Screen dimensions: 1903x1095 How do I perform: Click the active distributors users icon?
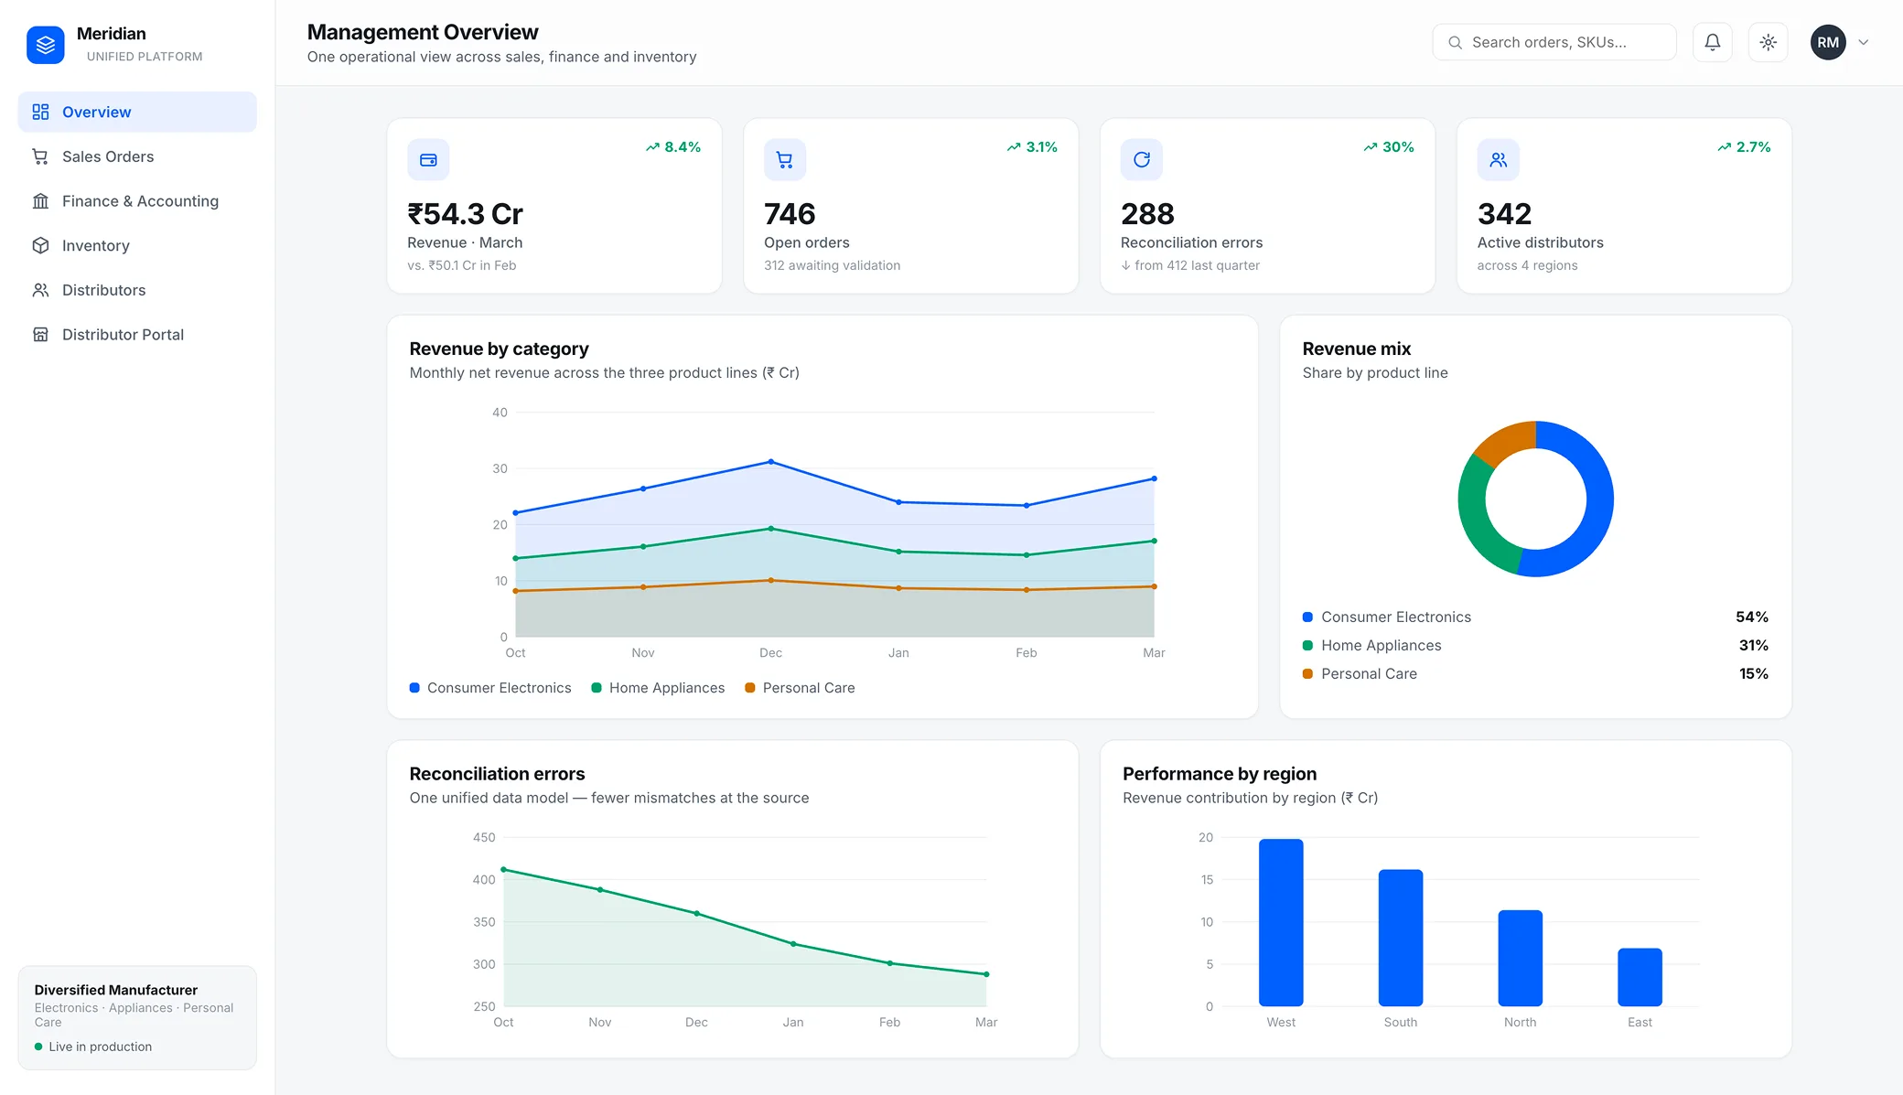click(1499, 160)
